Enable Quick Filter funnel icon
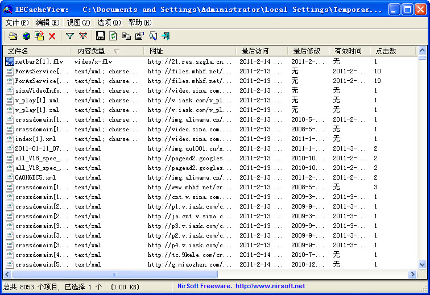 (69, 36)
